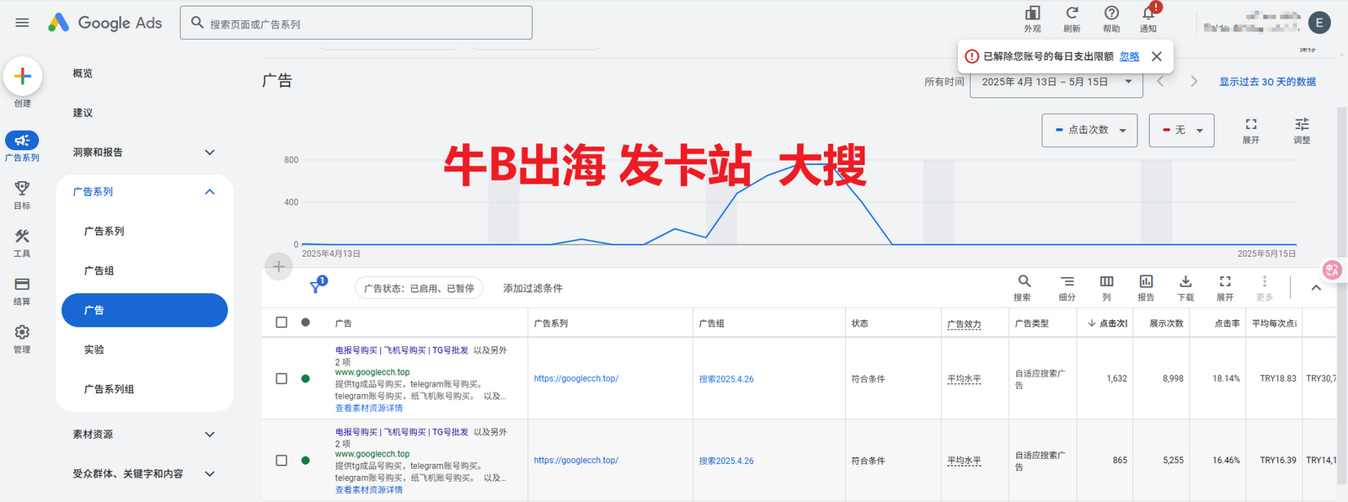This screenshot has width=1348, height=502.
Task: Go to the next date range
Action: click(1194, 82)
